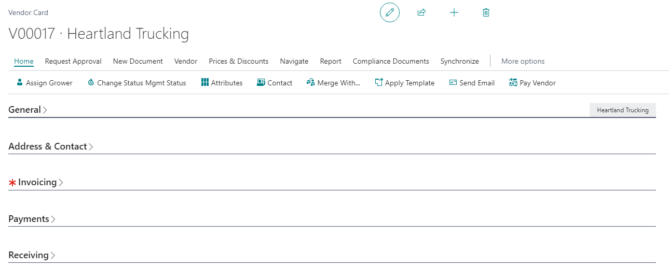
Task: Open Change Status Mgmt Status
Action: [x=136, y=83]
